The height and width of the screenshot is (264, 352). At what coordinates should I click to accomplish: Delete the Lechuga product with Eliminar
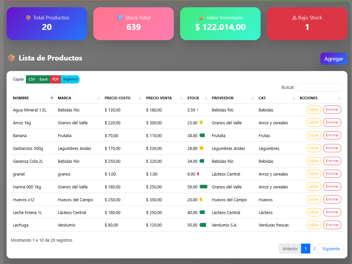tap(332, 225)
